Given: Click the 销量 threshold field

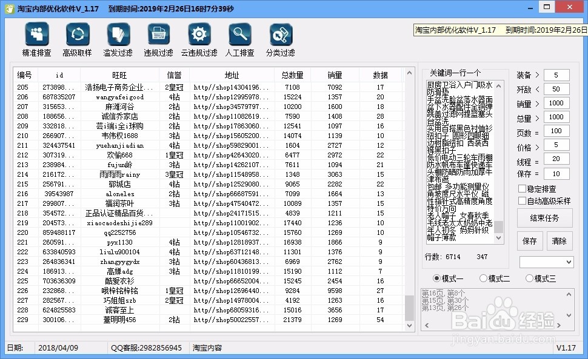Looking at the screenshot, I should (x=556, y=103).
